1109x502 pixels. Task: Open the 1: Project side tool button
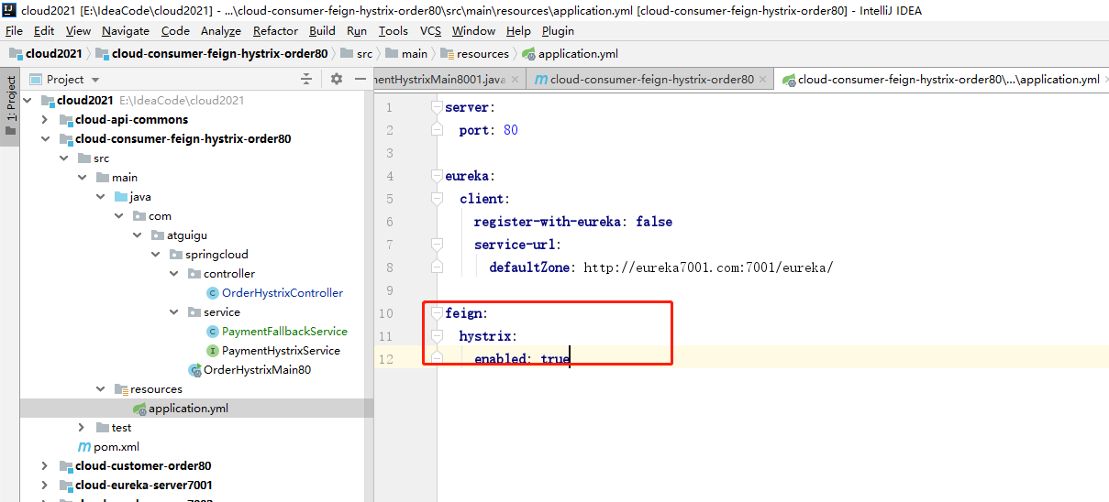coord(10,105)
